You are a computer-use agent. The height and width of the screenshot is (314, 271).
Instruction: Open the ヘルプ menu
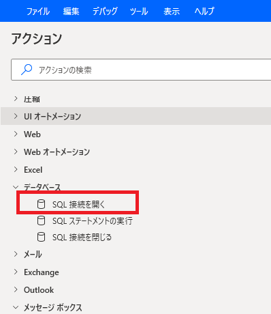pos(204,11)
